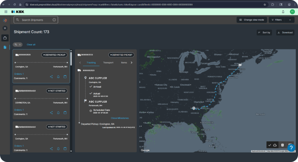The width and height of the screenshot is (298, 162).
Task: Click the detail panel truck icon header
Action: 79,55
